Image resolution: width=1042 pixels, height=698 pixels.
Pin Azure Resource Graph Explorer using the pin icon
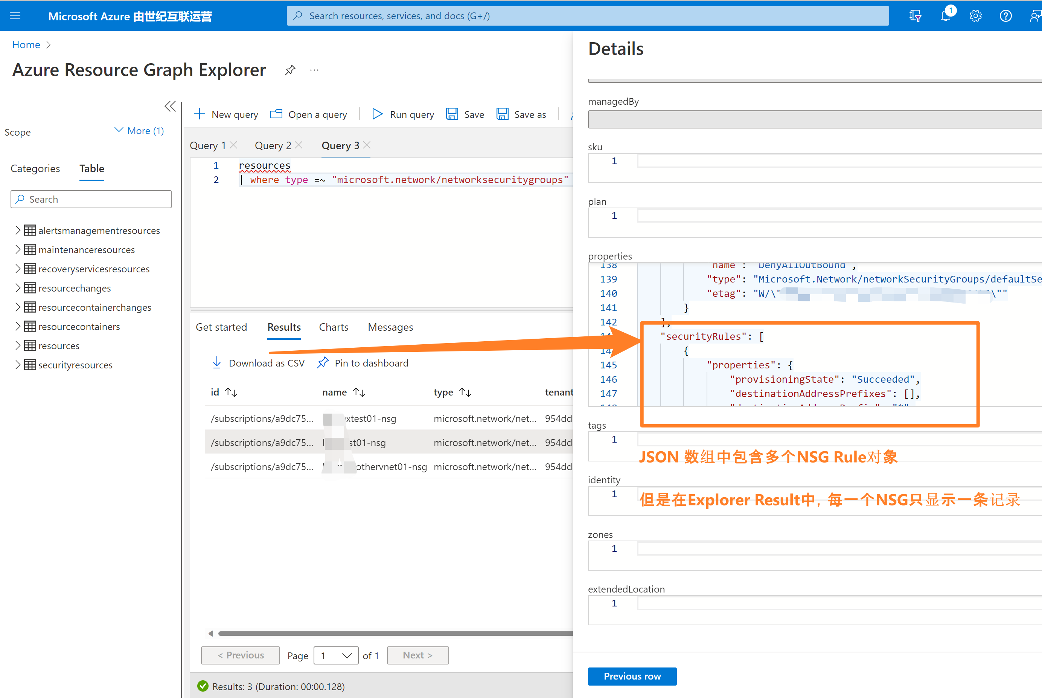point(290,70)
